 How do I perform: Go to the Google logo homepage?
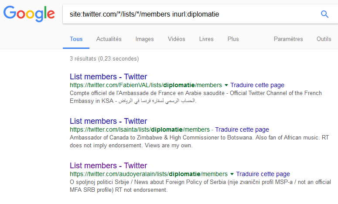(x=29, y=14)
